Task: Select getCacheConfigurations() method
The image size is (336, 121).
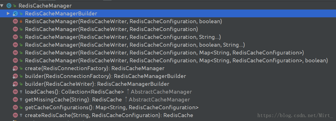Action: pyautogui.click(x=112, y=107)
